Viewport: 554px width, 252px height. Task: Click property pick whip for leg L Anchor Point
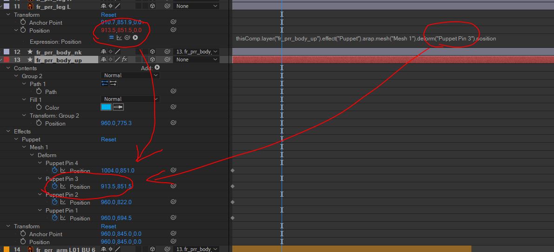click(173, 22)
